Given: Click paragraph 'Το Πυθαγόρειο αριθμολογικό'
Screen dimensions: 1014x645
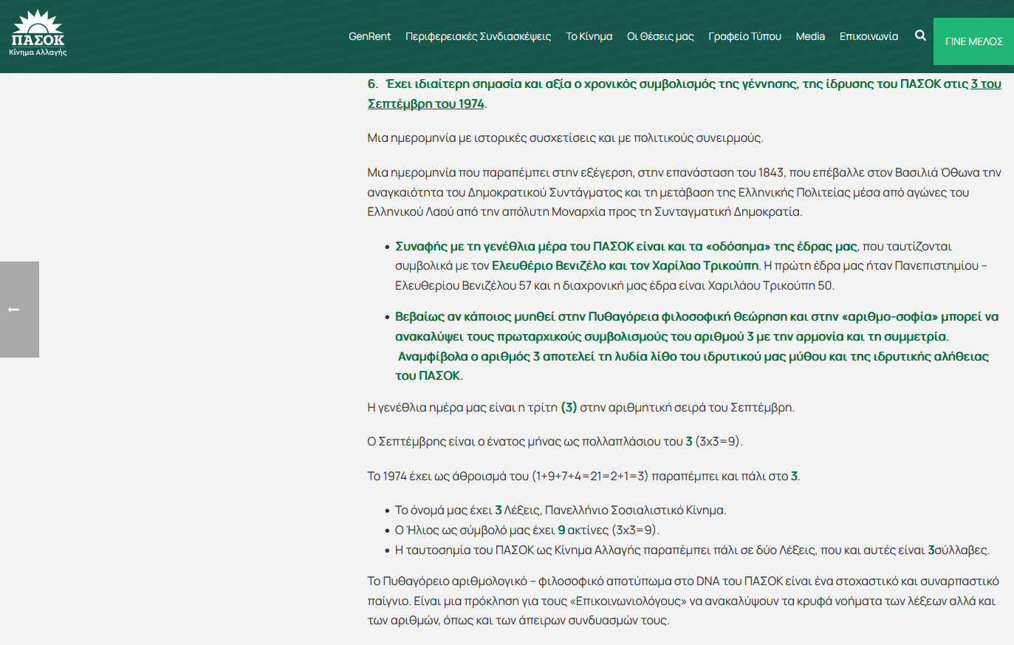Looking at the screenshot, I should pos(683,601).
